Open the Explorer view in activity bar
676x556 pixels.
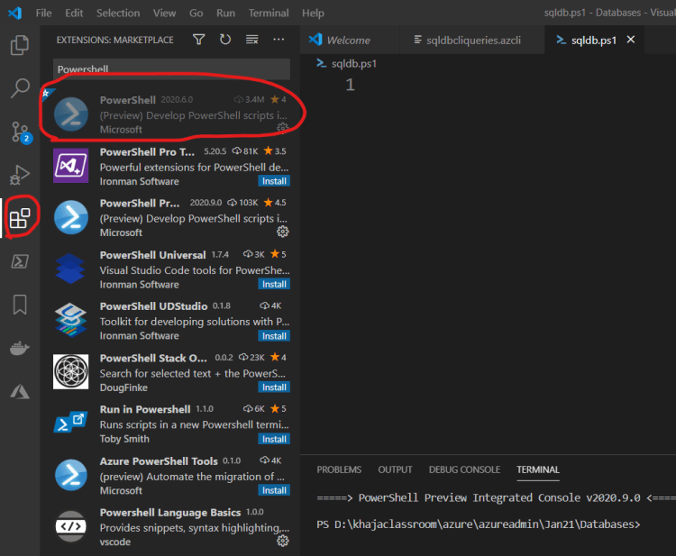[20, 45]
